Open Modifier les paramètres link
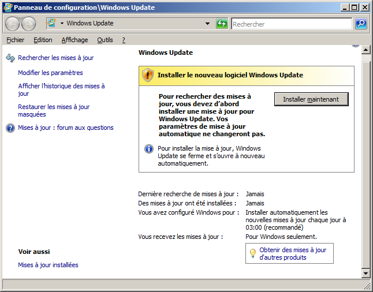The width and height of the screenshot is (373, 292). point(50,73)
